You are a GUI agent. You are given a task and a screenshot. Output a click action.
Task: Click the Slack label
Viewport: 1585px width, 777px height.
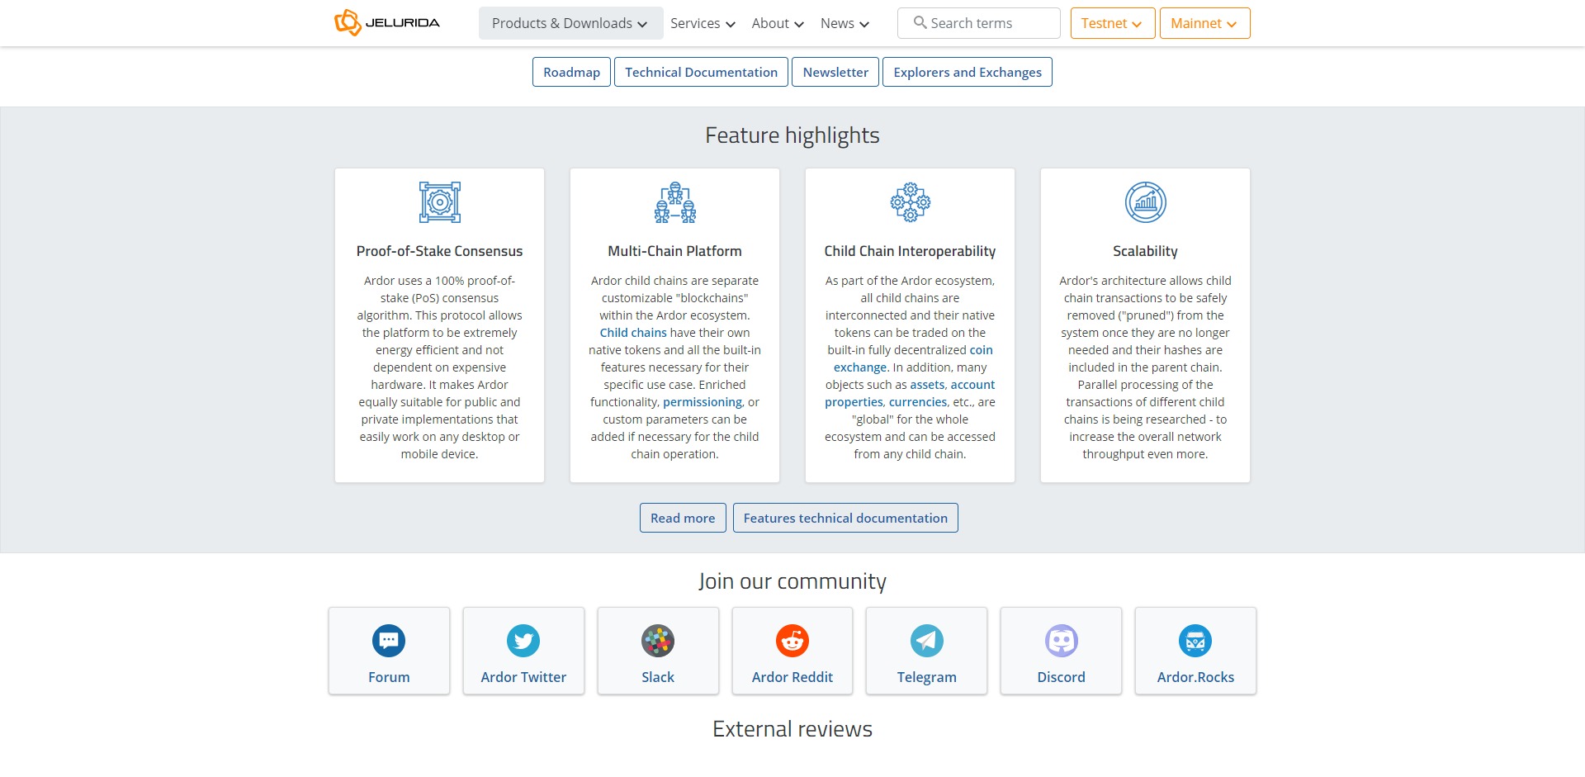(658, 677)
